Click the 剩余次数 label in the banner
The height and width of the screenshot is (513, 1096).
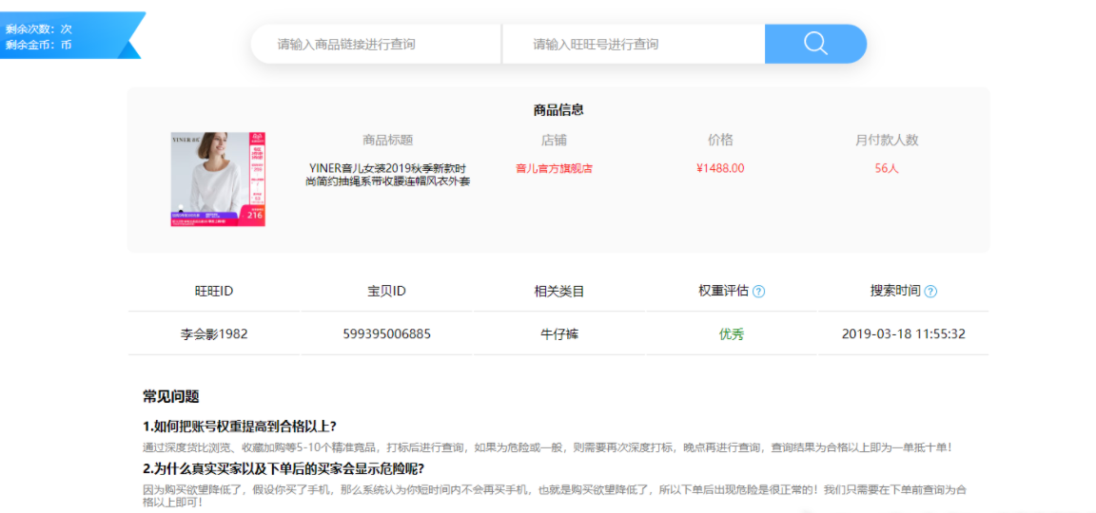click(x=38, y=29)
